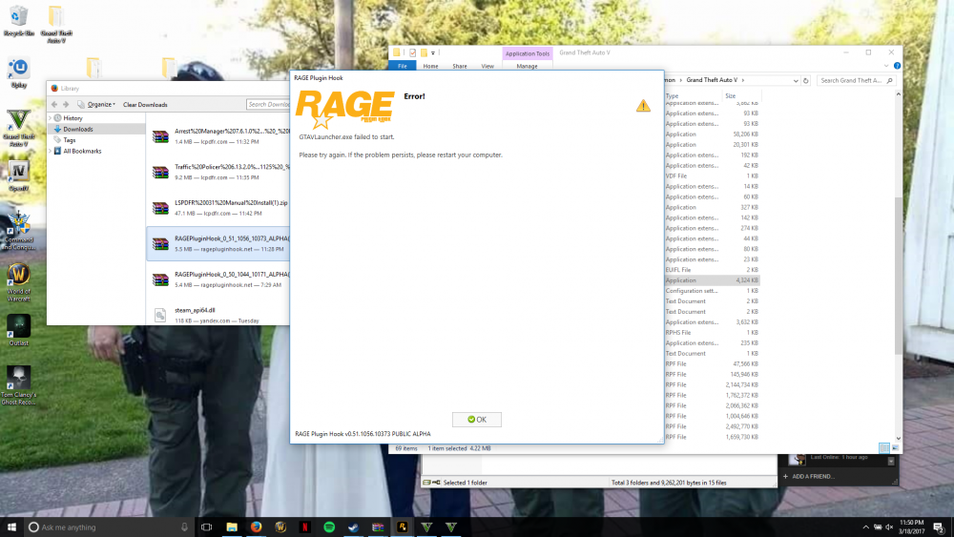Screen dimensions: 954x537
Task: Select the Uplay desktop shortcut
Action: coord(18,73)
